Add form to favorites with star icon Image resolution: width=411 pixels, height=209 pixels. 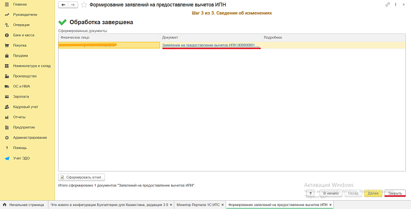[83, 5]
